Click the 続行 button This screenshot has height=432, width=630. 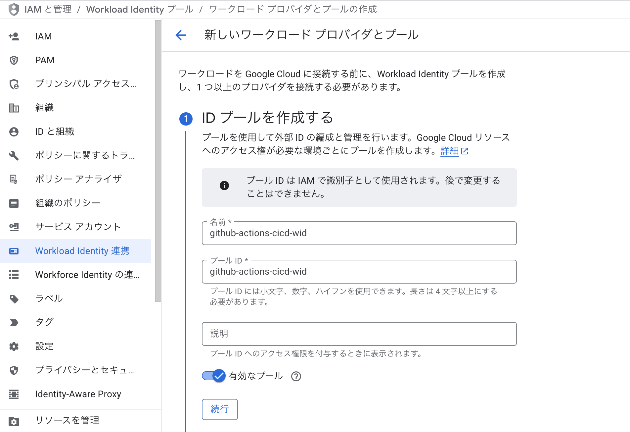(x=219, y=409)
